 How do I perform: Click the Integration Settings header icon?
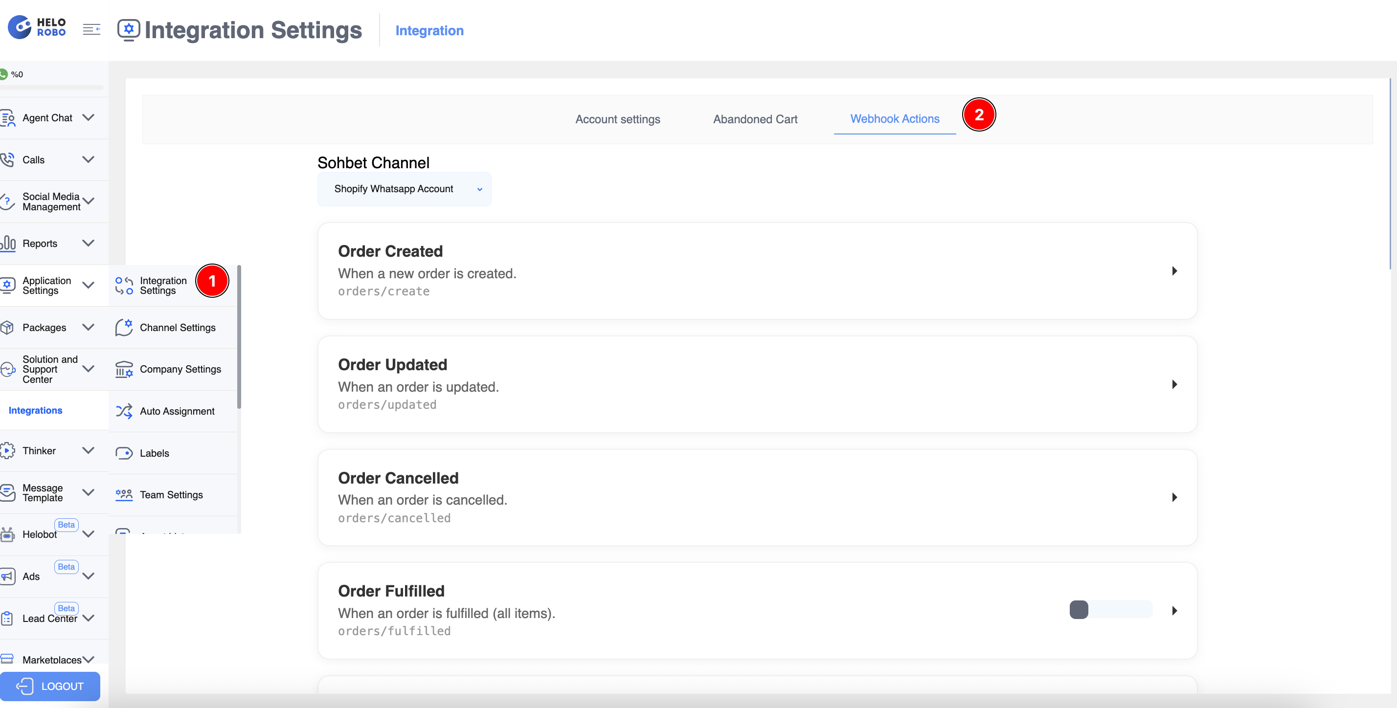[129, 30]
